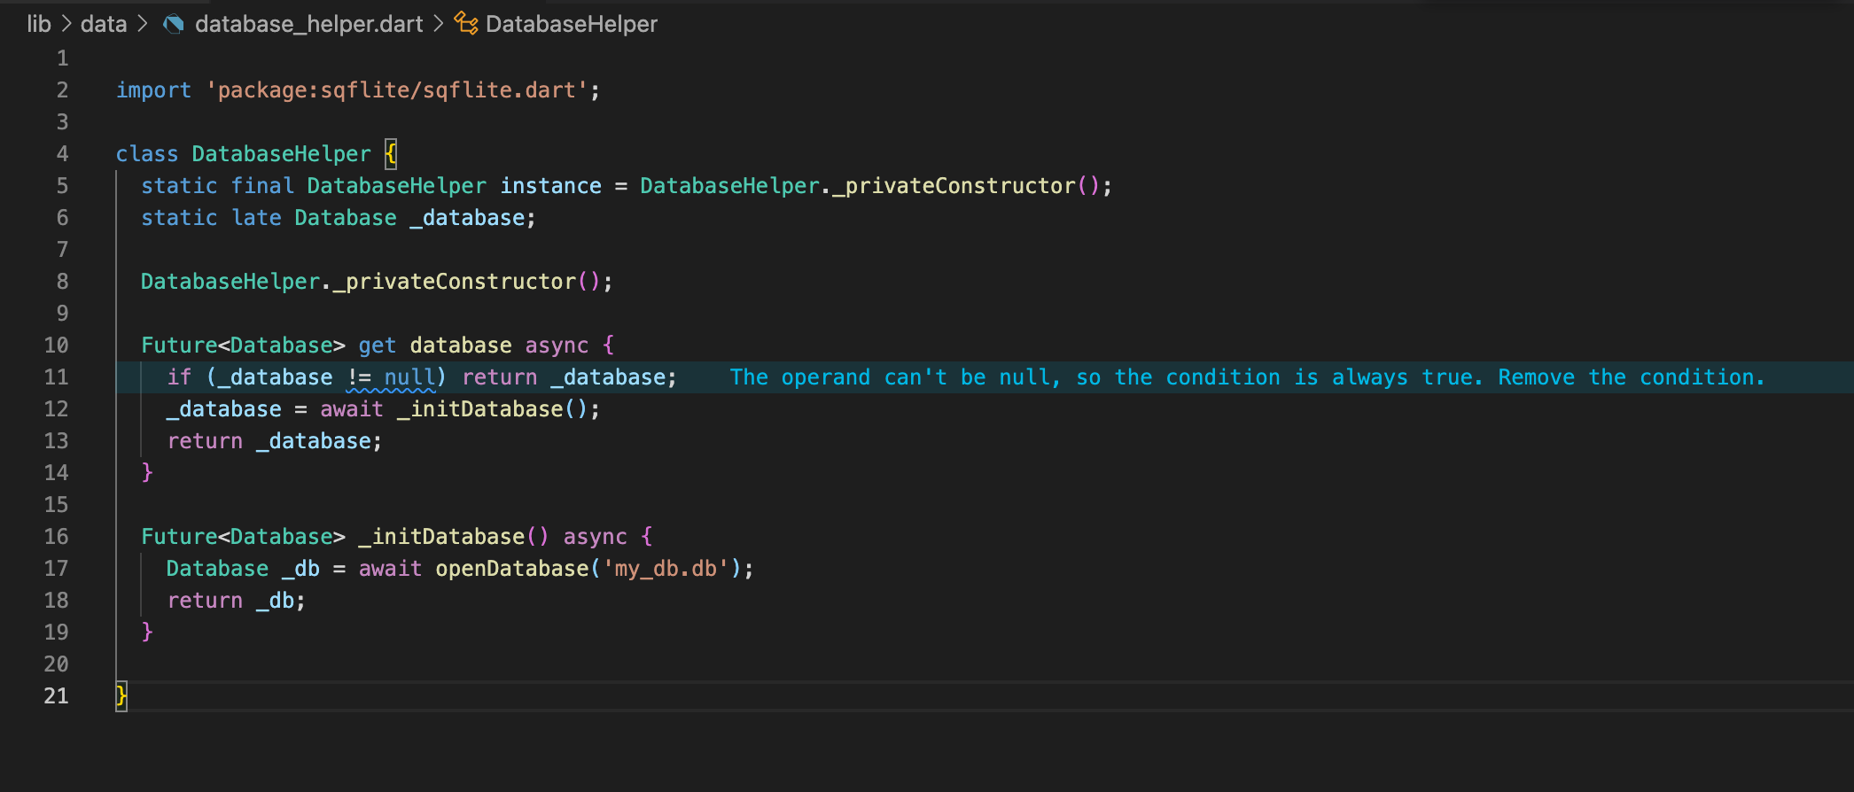Click line number 21 in the gutter
Viewport: 1854px width, 792px height.
click(x=56, y=696)
